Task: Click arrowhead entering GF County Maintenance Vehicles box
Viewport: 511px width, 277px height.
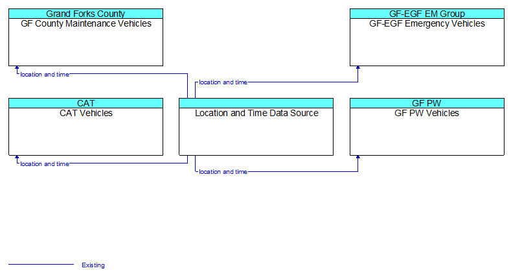Action: click(17, 68)
